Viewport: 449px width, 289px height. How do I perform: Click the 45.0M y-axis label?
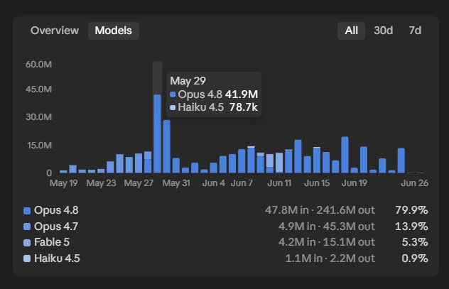click(x=38, y=89)
